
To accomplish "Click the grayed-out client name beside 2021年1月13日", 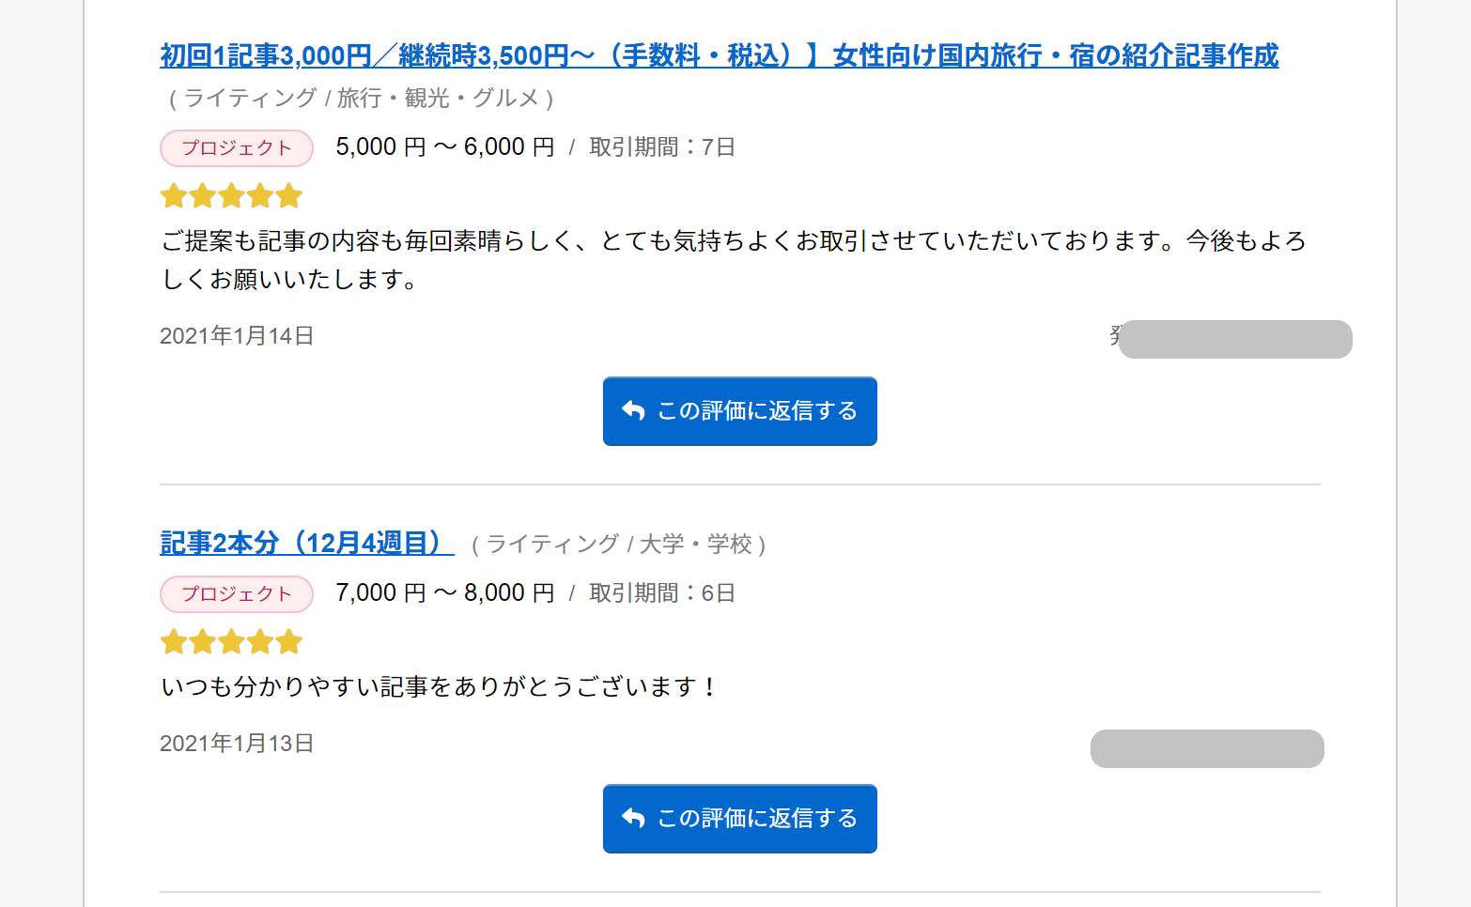I will pyautogui.click(x=1207, y=748).
